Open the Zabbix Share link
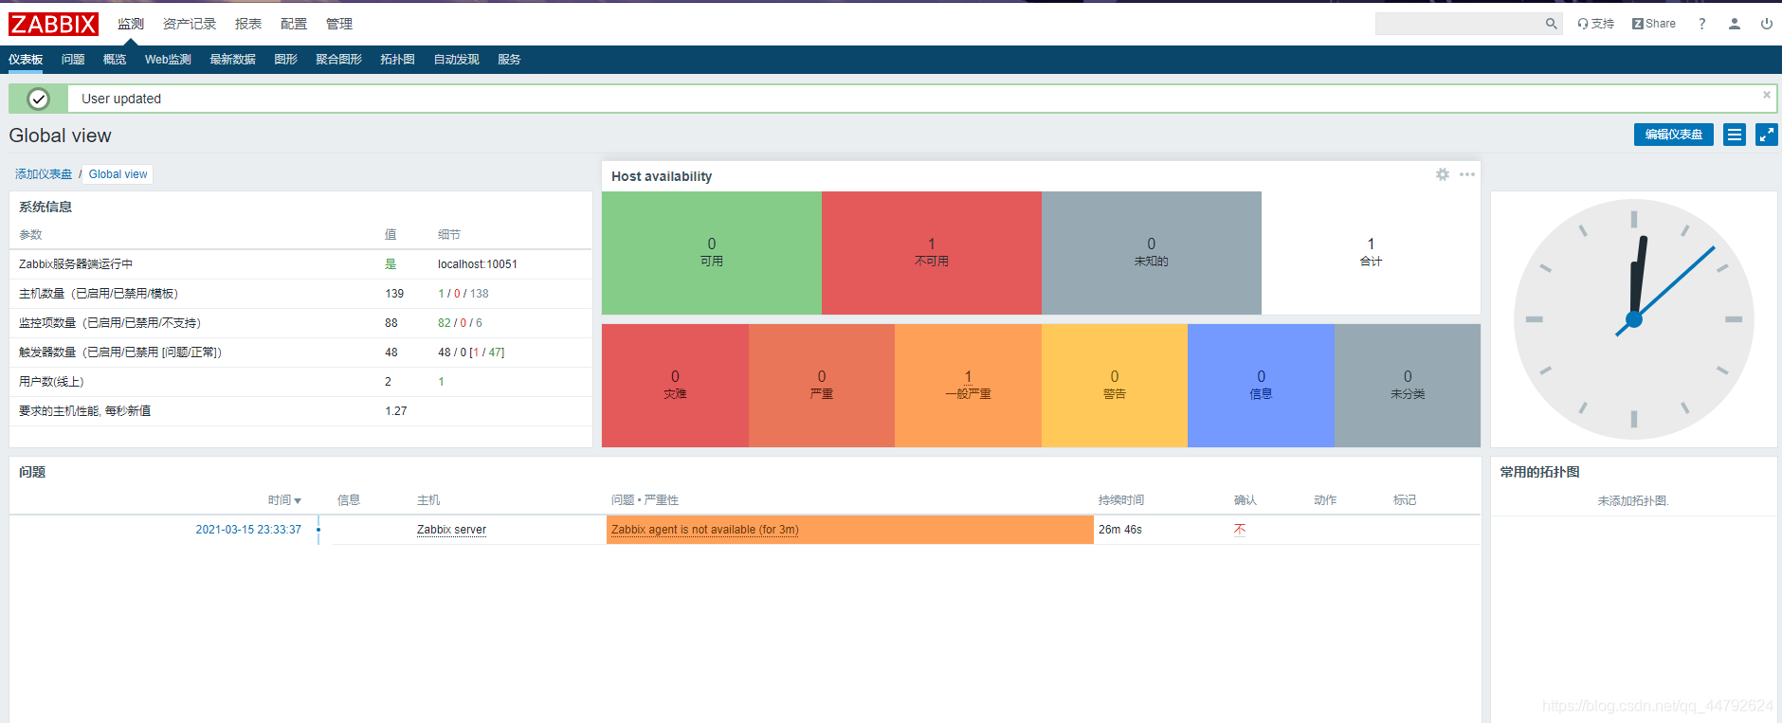Image resolution: width=1782 pixels, height=723 pixels. (1654, 24)
